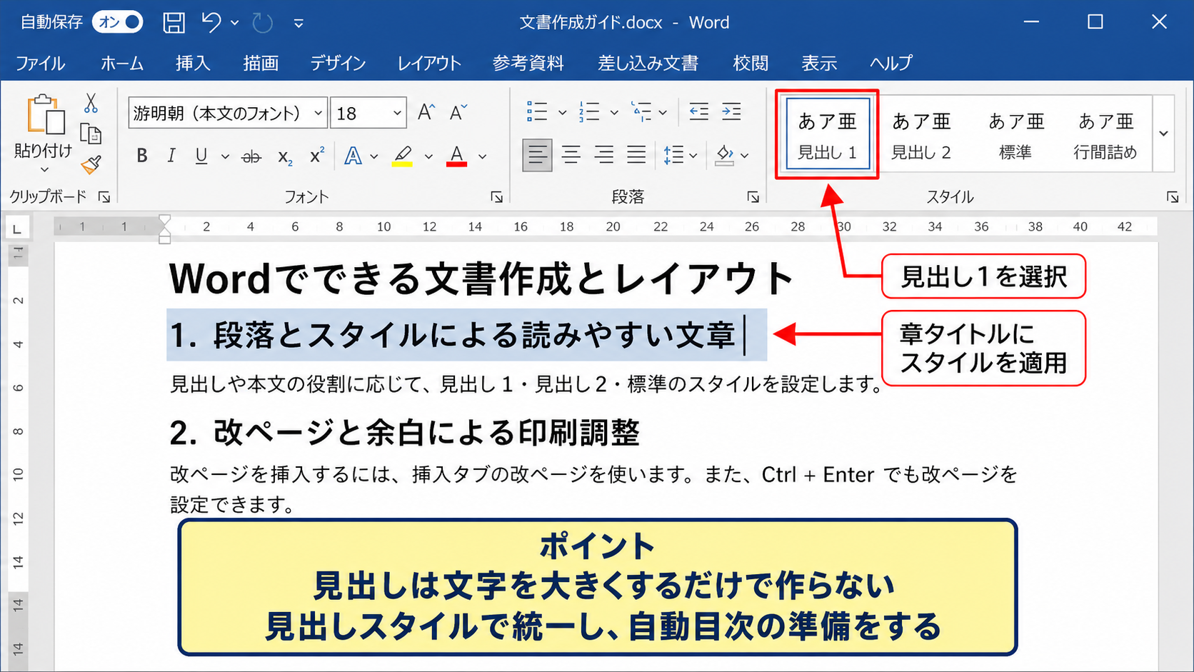Open the 段落 dialog launcher
Screen dimensions: 1194x672
pos(753,197)
